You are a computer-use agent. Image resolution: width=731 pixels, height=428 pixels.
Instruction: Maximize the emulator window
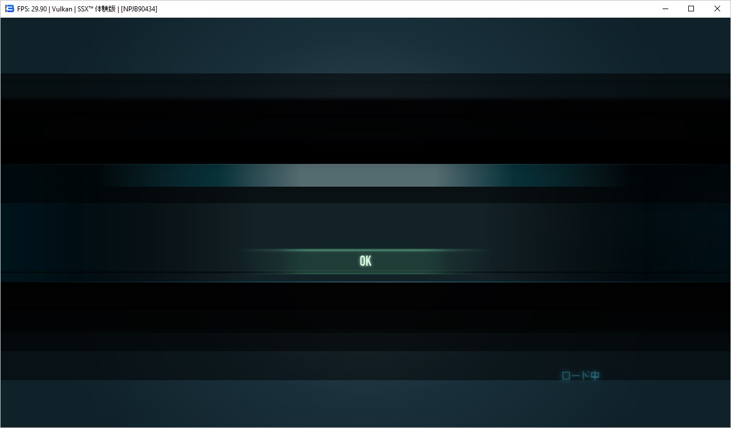[x=691, y=9]
